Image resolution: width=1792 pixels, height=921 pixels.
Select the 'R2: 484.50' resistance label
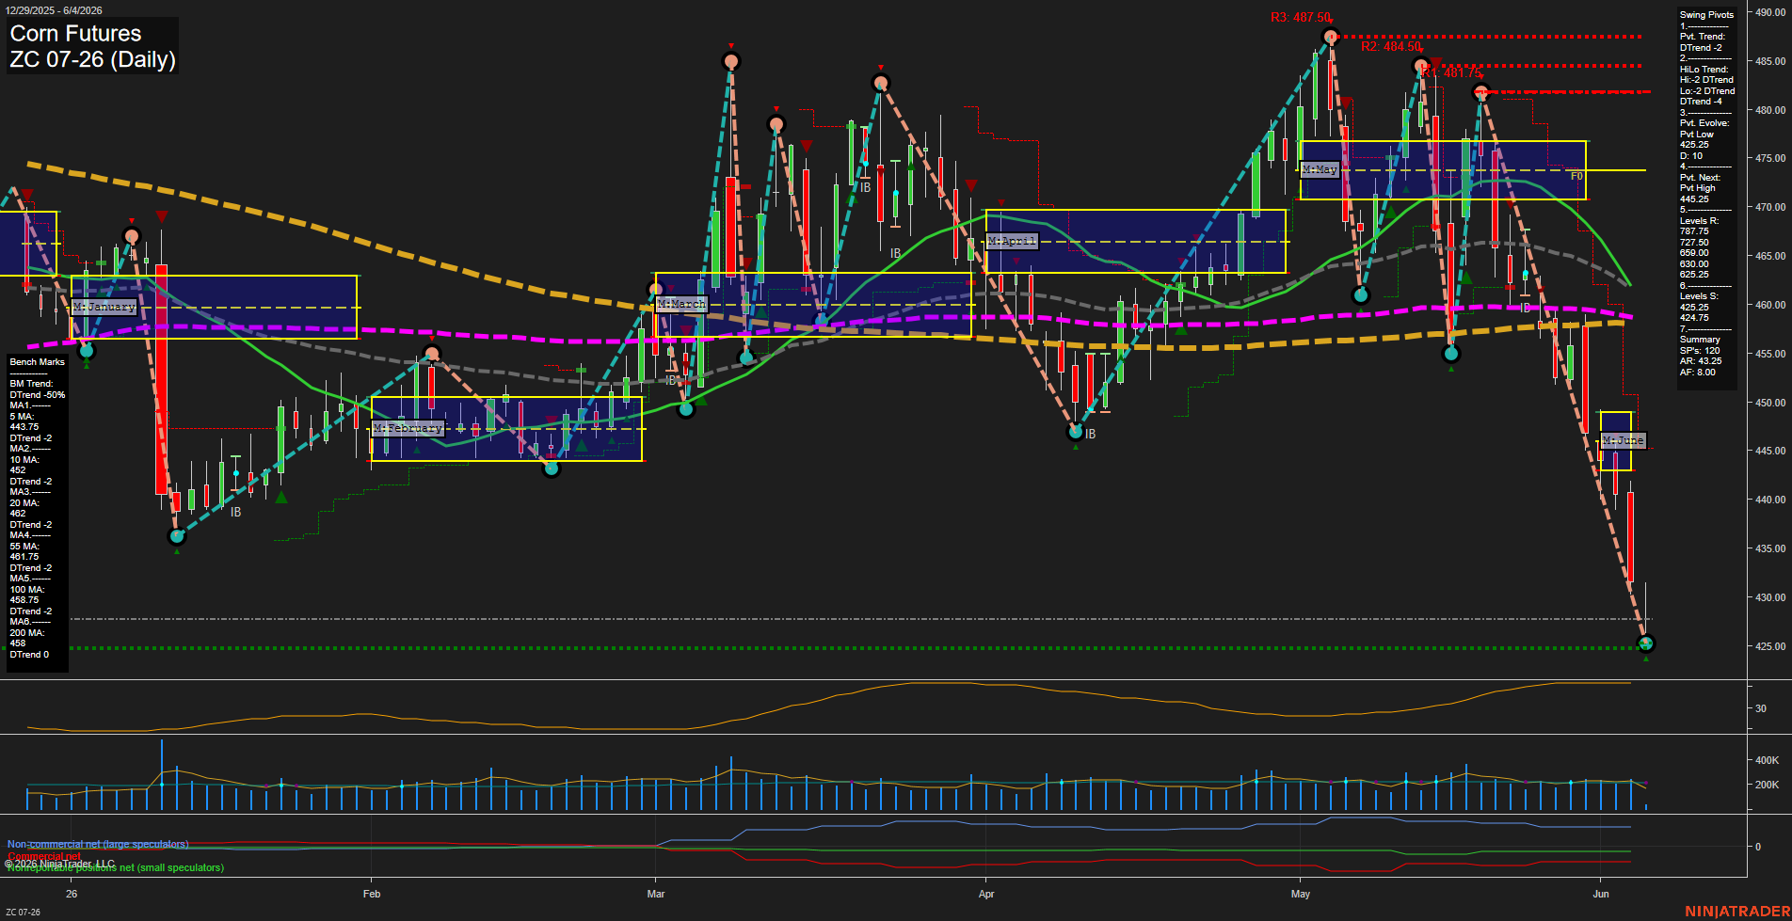pyautogui.click(x=1391, y=47)
